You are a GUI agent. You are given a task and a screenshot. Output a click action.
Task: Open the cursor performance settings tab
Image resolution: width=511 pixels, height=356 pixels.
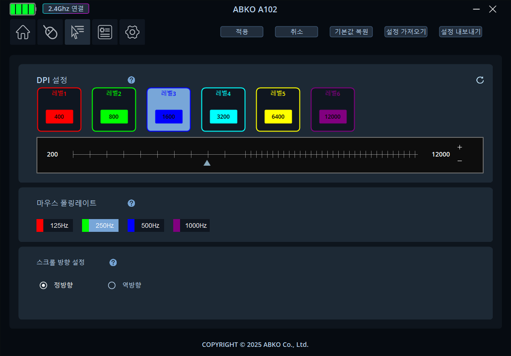point(77,32)
